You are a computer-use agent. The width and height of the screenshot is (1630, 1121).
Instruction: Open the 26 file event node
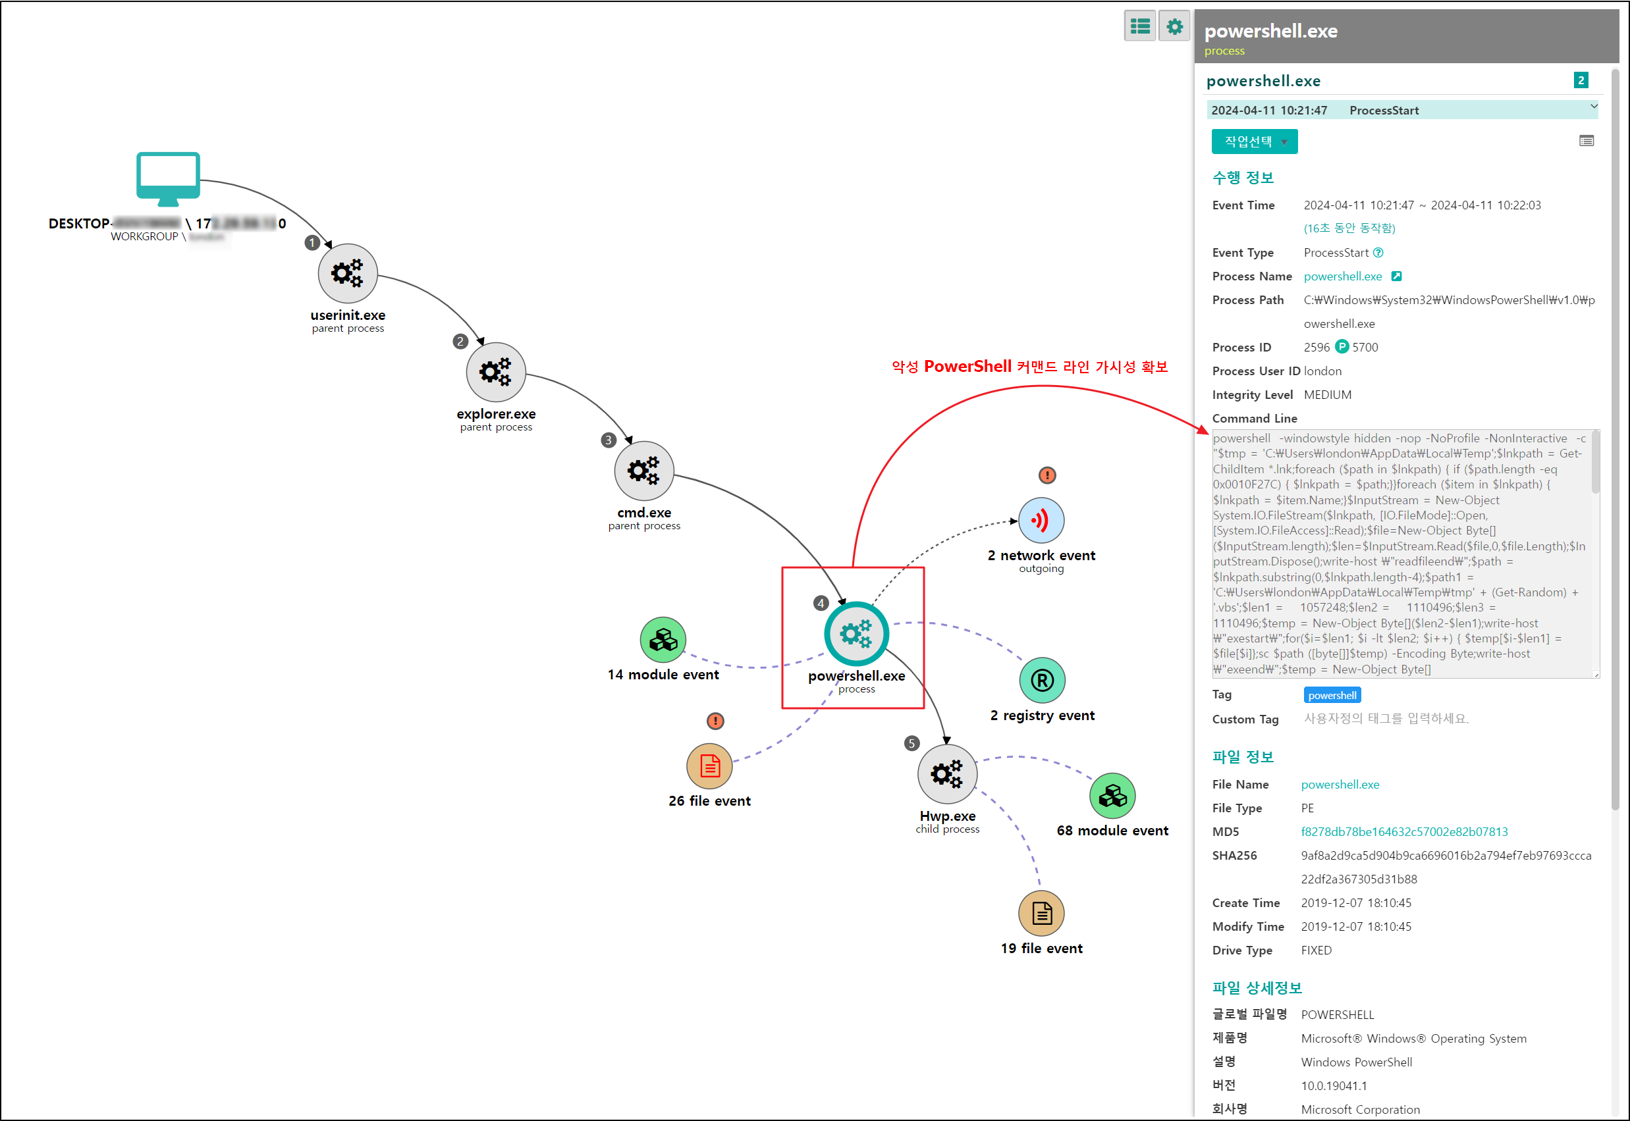[709, 766]
